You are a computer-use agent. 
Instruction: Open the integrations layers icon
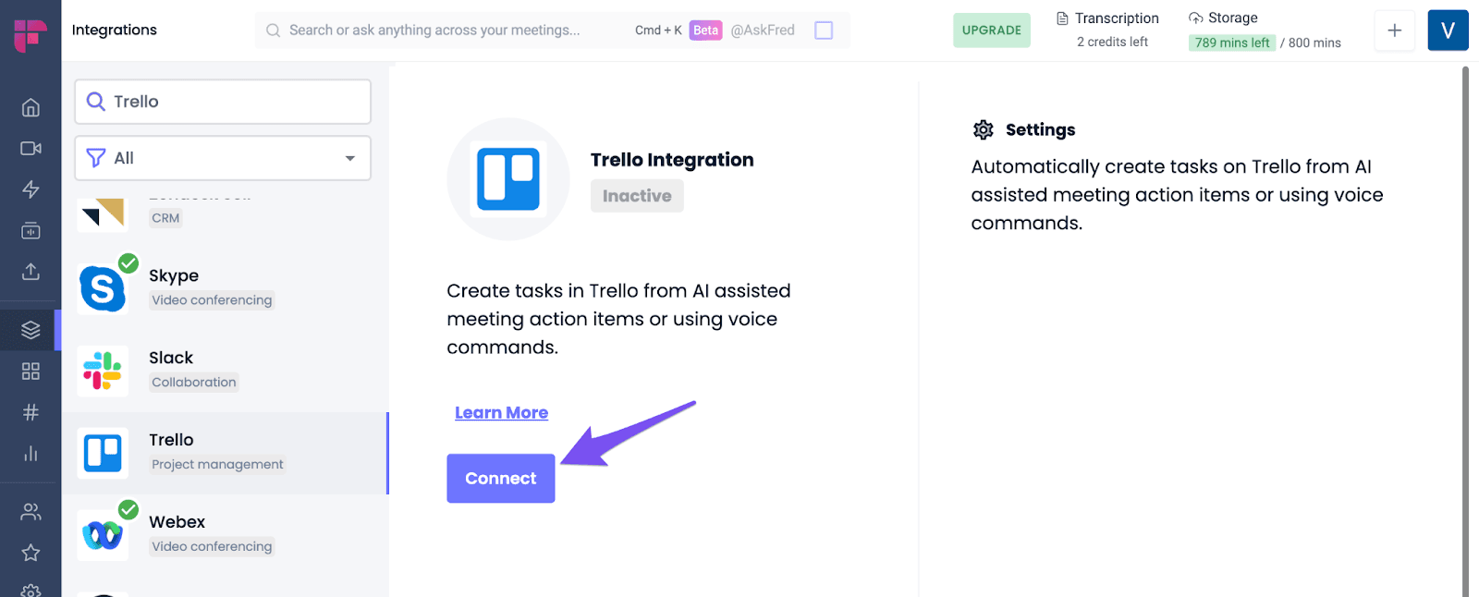[31, 329]
